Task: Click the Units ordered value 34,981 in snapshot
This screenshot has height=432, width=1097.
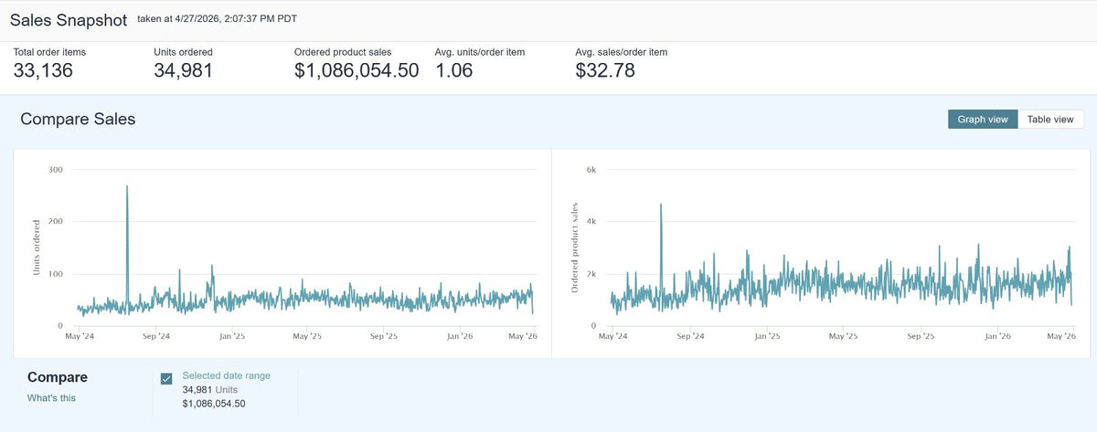Action: (184, 70)
